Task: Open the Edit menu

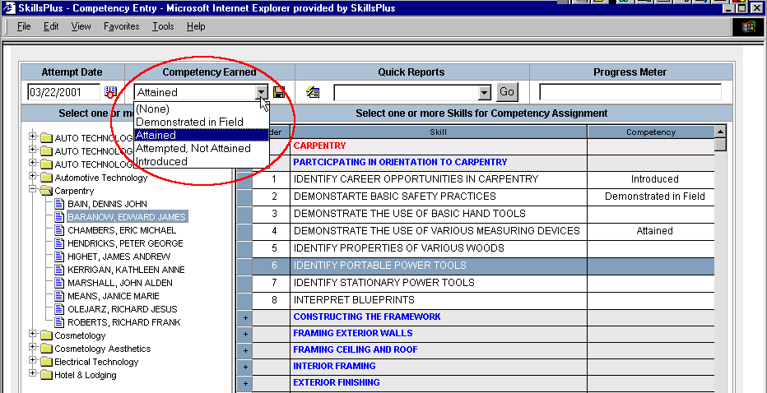Action: pyautogui.click(x=51, y=26)
